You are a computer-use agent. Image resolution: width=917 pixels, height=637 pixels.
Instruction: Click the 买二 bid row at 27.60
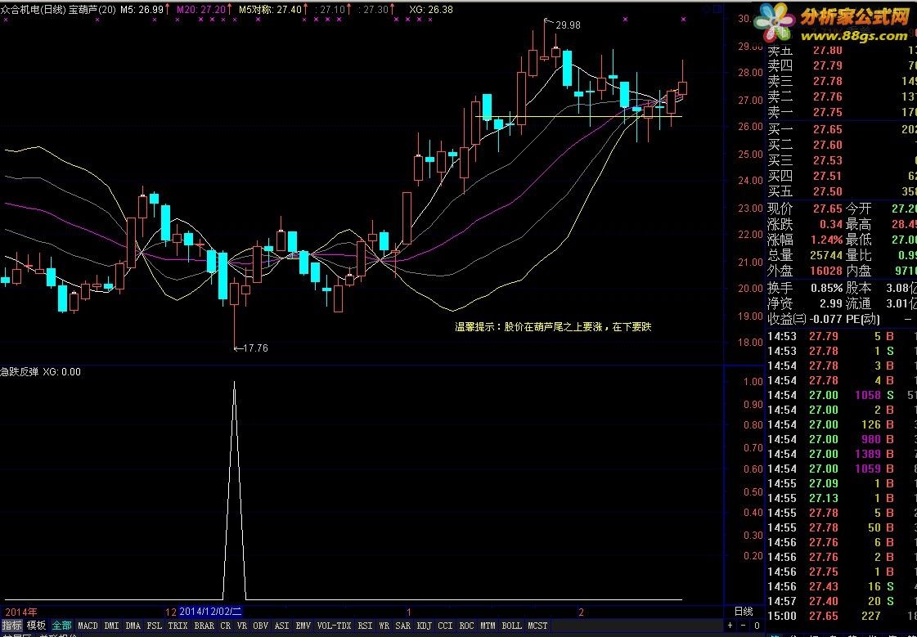pos(841,145)
